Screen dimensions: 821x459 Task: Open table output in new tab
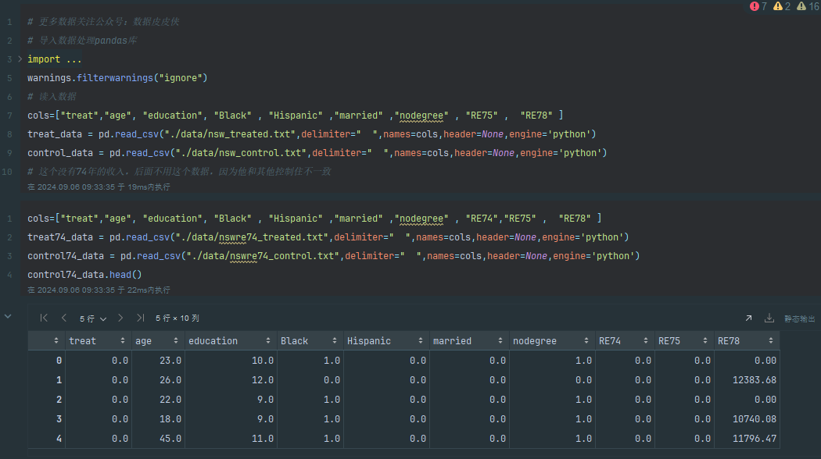point(748,318)
